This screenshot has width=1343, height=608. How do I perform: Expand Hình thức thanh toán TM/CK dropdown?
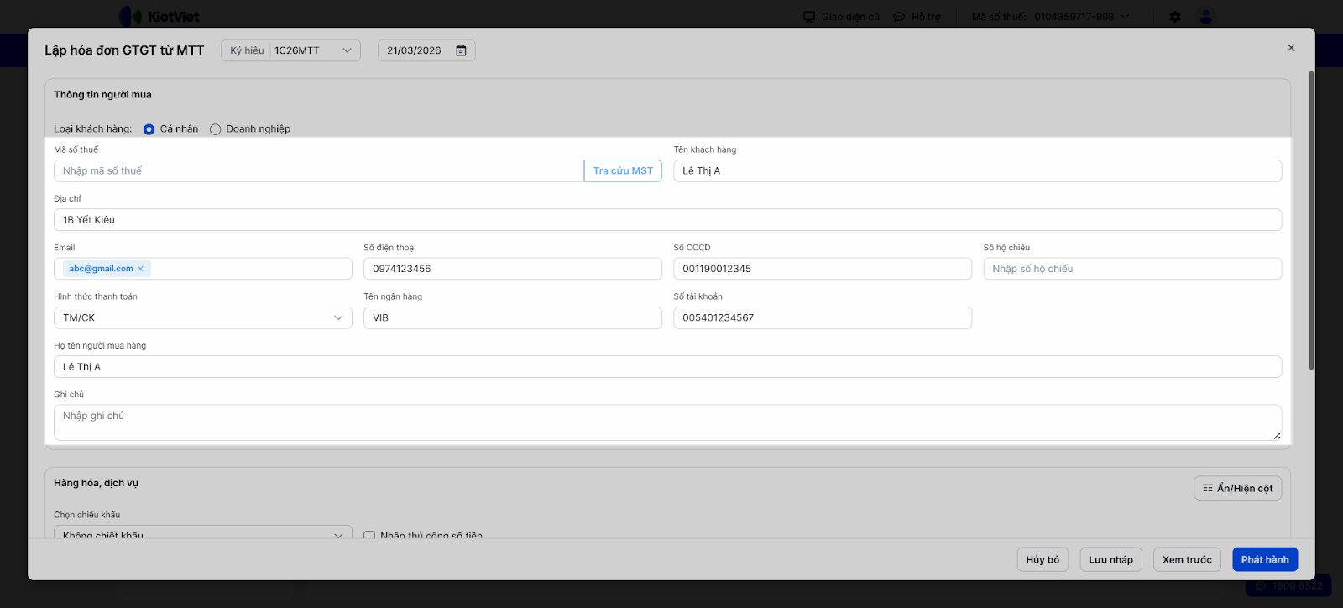point(203,317)
